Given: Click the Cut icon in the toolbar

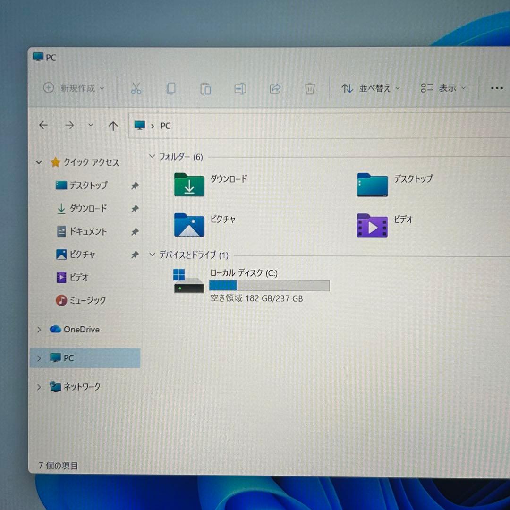Looking at the screenshot, I should click(136, 88).
